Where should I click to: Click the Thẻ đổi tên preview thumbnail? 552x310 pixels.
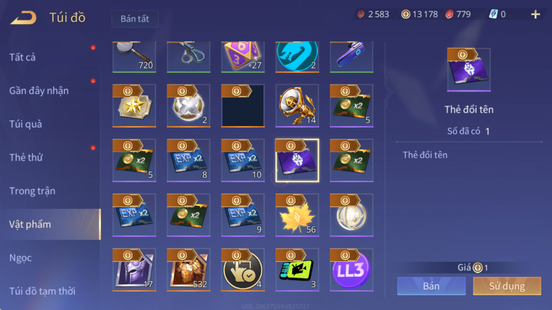pos(469,70)
